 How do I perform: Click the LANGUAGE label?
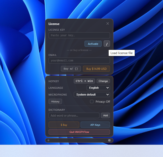pos(56,88)
